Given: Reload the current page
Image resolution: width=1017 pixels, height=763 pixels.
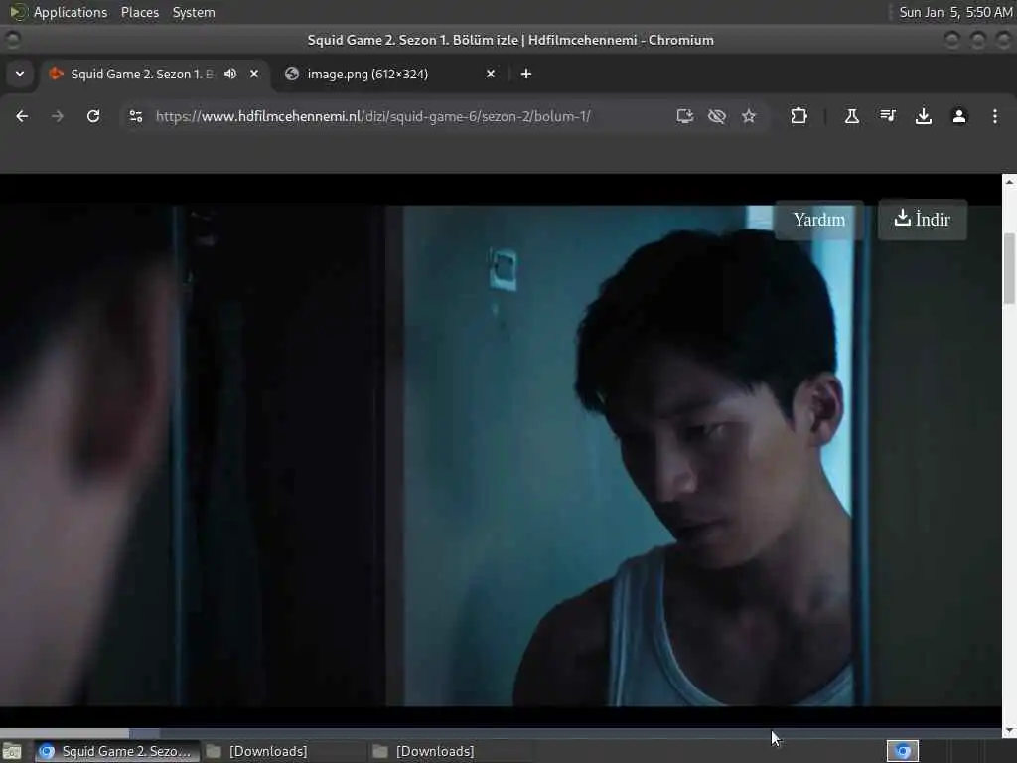Looking at the screenshot, I should [x=93, y=116].
